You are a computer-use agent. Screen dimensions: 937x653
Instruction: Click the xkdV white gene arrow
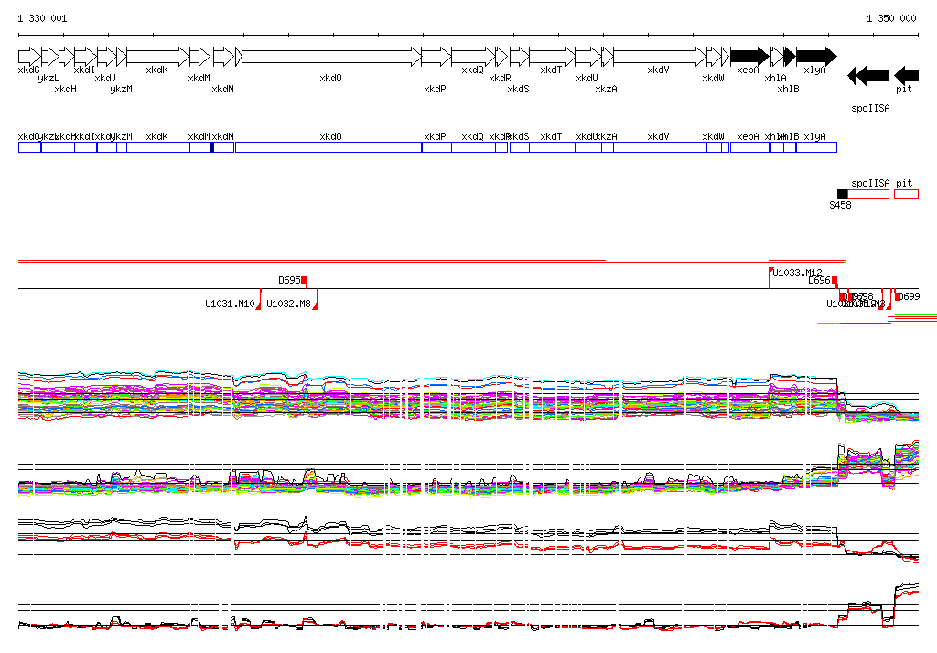click(660, 57)
